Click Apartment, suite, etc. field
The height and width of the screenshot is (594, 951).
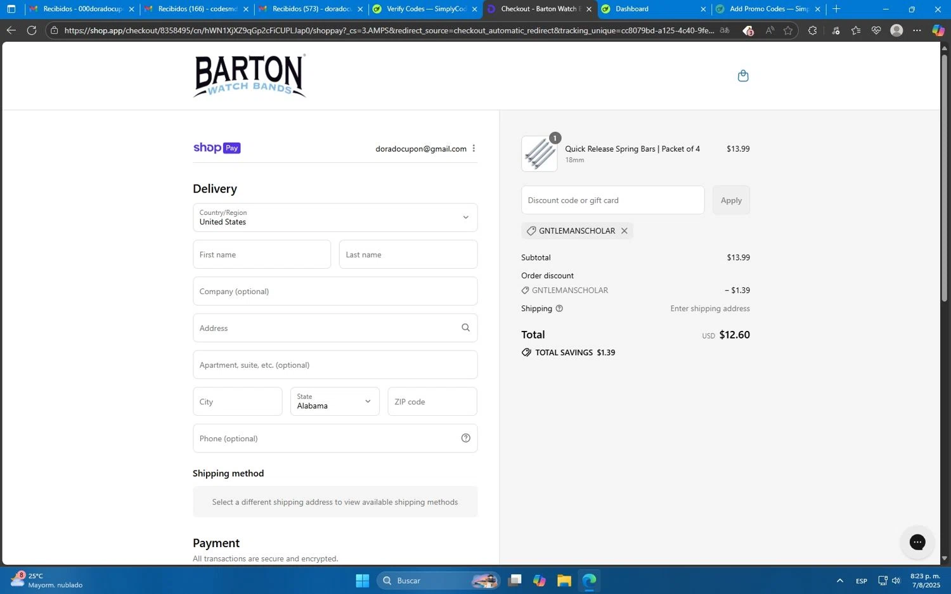coord(335,365)
